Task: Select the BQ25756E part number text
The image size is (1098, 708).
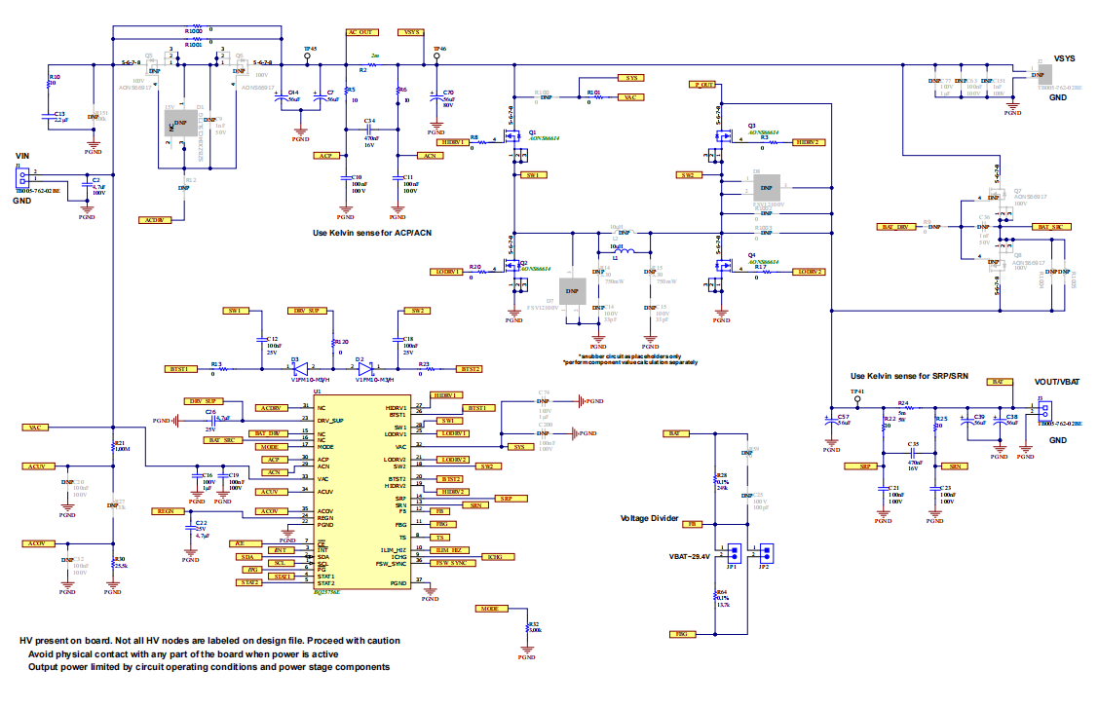Action: click(x=326, y=592)
